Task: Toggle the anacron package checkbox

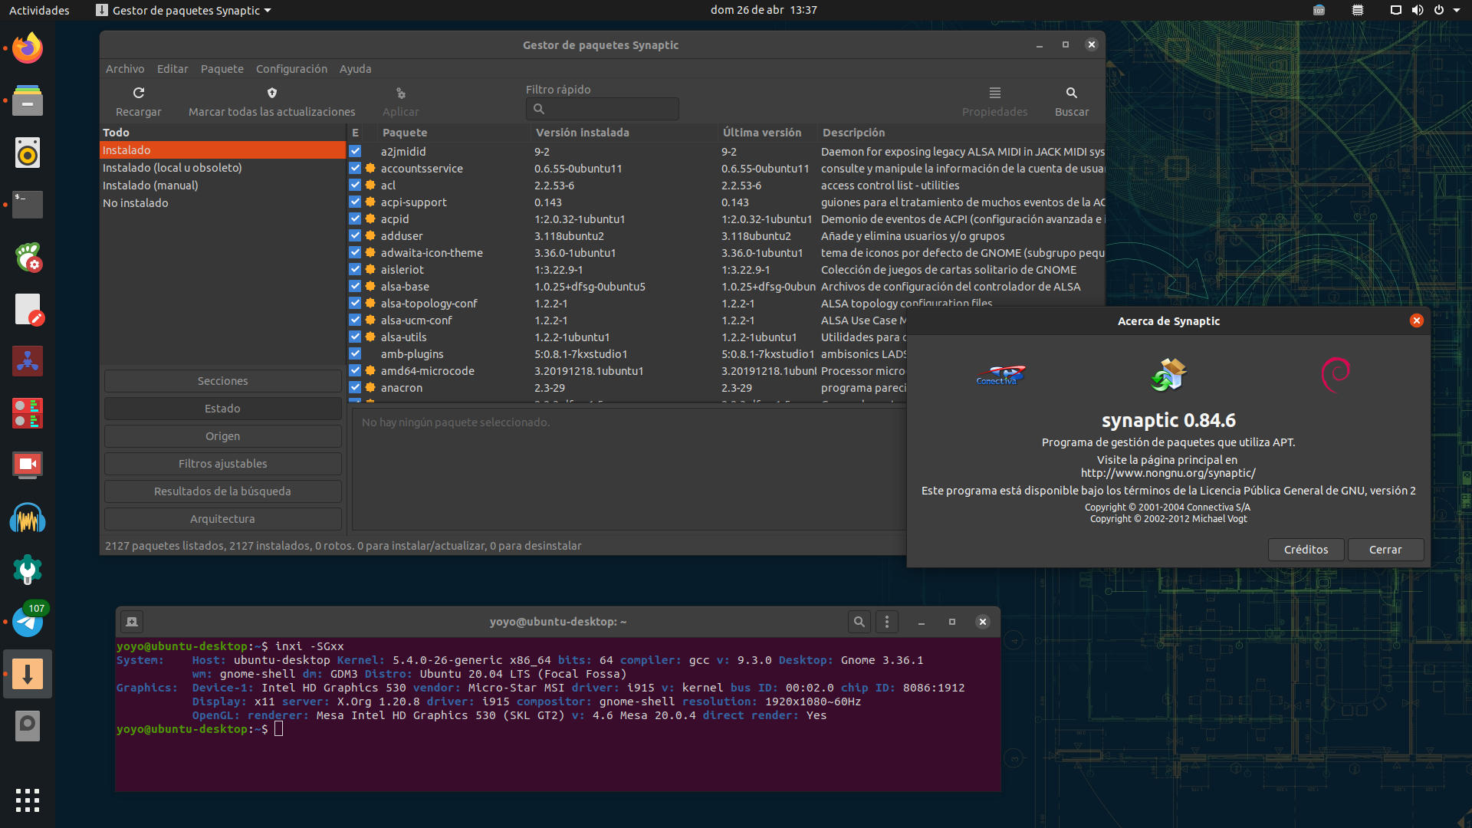Action: click(355, 388)
